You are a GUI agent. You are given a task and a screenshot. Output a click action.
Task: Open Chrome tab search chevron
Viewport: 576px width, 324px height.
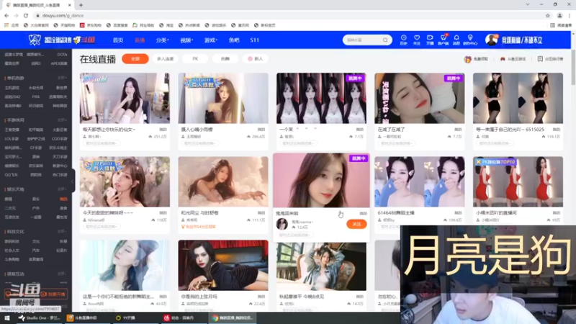click(528, 5)
